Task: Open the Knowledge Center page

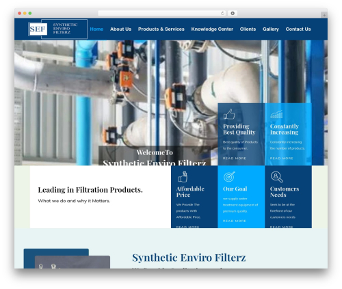Action: [212, 29]
